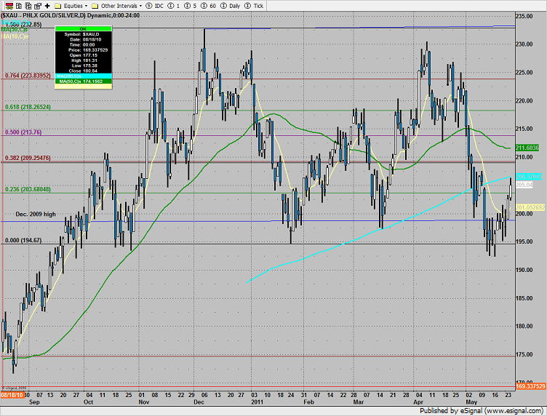Click the 0.236 (203.68048) Fibonacci label
Screen dimensions: 547x416
28,189
